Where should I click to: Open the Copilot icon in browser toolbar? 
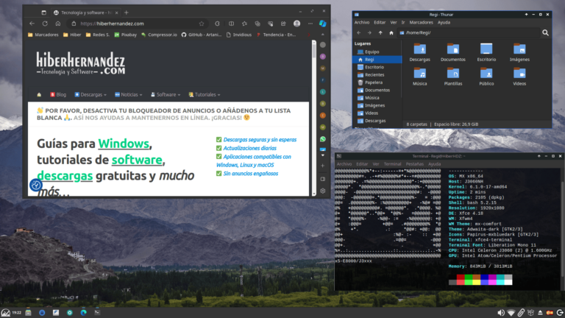pos(322,24)
